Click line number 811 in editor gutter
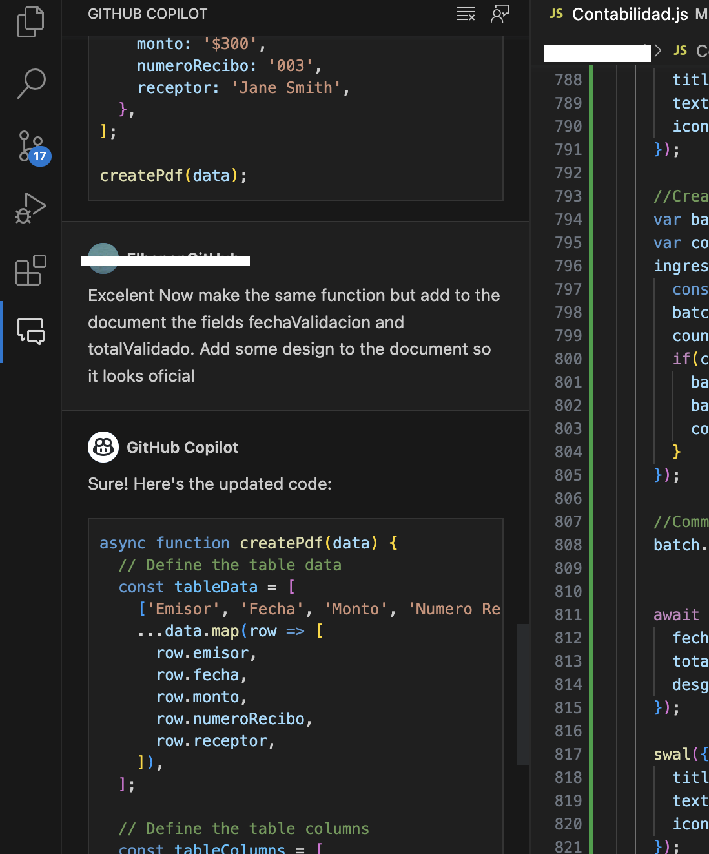 tap(568, 614)
